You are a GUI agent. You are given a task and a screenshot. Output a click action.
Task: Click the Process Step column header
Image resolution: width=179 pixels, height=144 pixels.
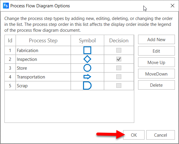pos(43,41)
